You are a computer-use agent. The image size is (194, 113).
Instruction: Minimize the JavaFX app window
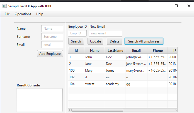164,6
